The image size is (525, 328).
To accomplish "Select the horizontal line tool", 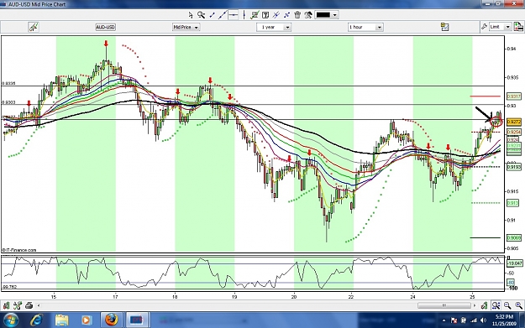I will (x=234, y=15).
